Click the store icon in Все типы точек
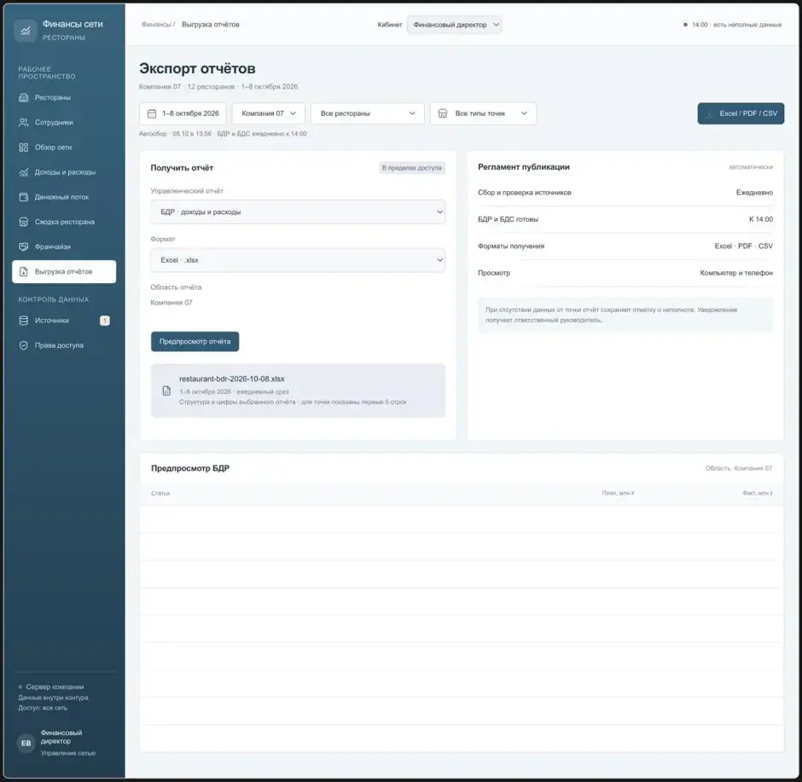 (x=443, y=113)
